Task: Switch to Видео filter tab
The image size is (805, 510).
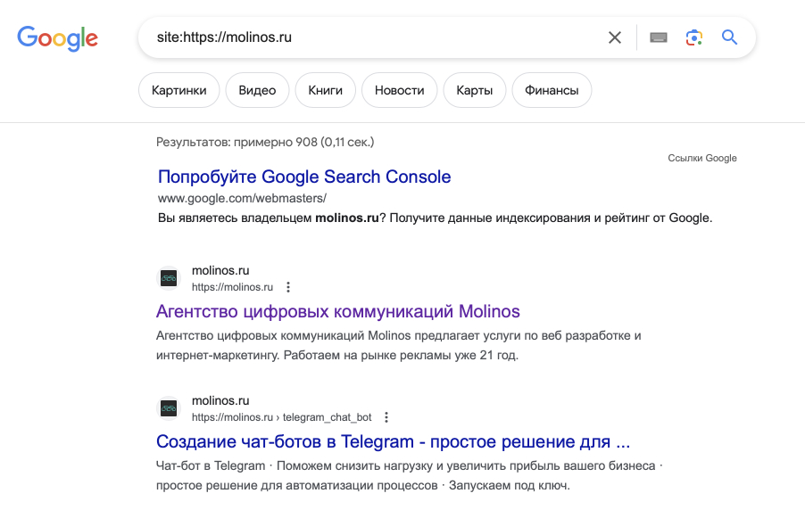Action: (x=257, y=90)
